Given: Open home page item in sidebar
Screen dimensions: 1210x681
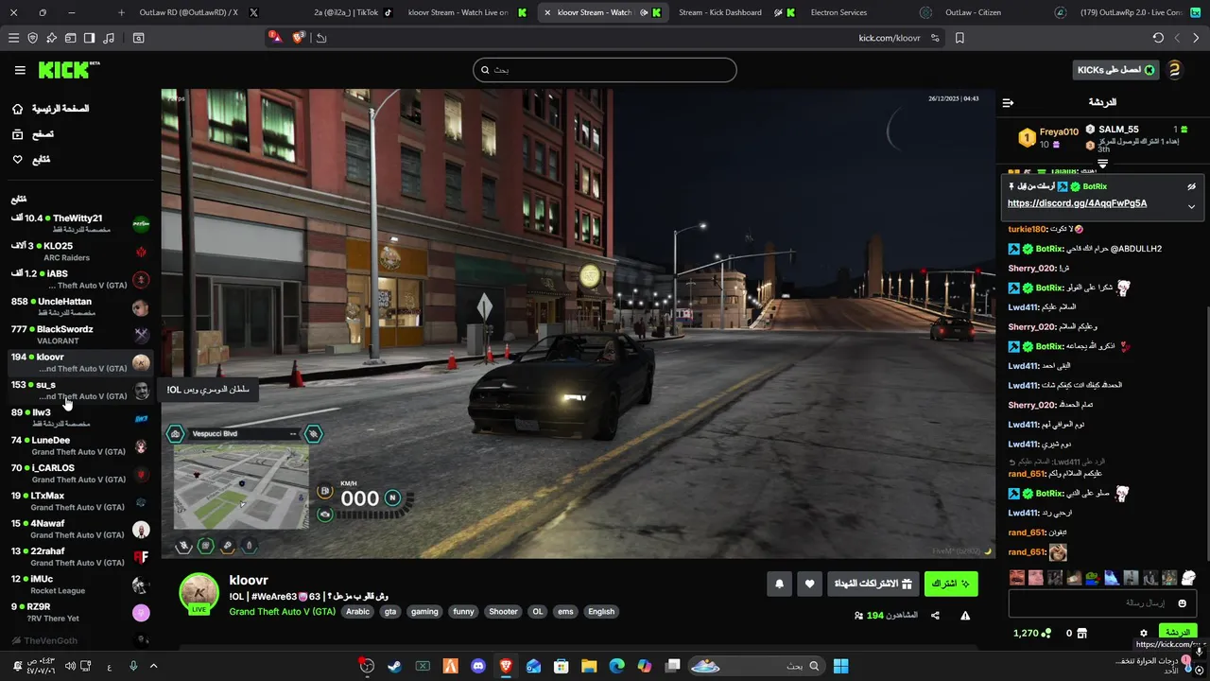Looking at the screenshot, I should pos(50,109).
